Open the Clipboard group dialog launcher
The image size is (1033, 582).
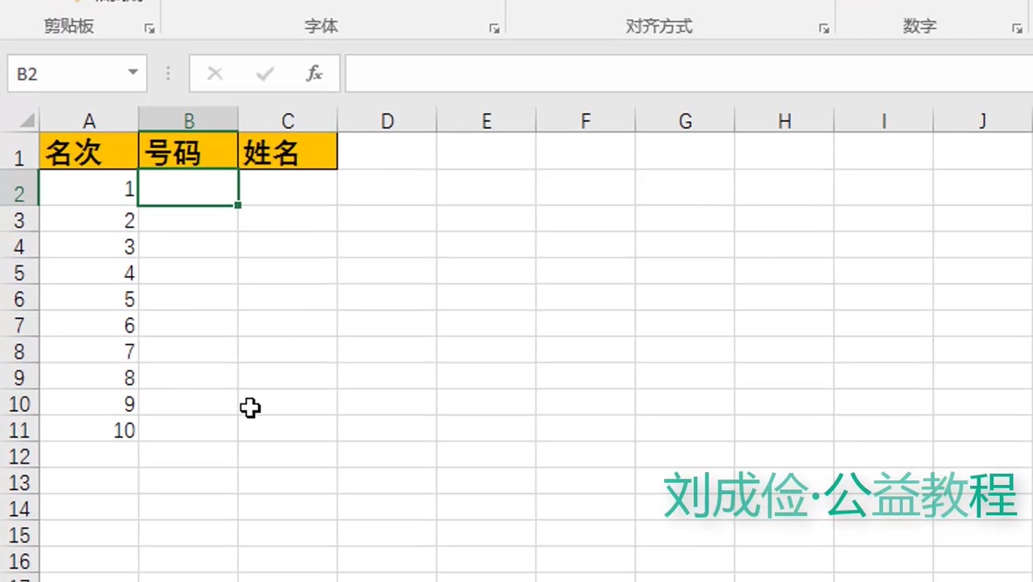tap(149, 28)
